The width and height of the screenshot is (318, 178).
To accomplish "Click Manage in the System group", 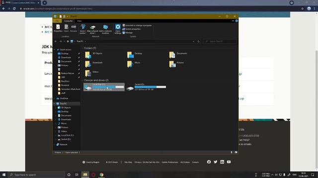I will coord(128,33).
